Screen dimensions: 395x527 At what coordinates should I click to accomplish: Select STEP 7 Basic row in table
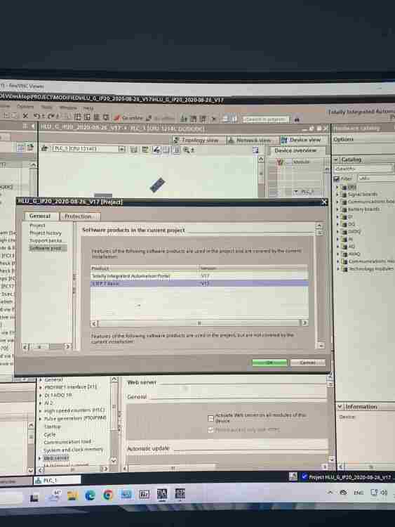199,284
